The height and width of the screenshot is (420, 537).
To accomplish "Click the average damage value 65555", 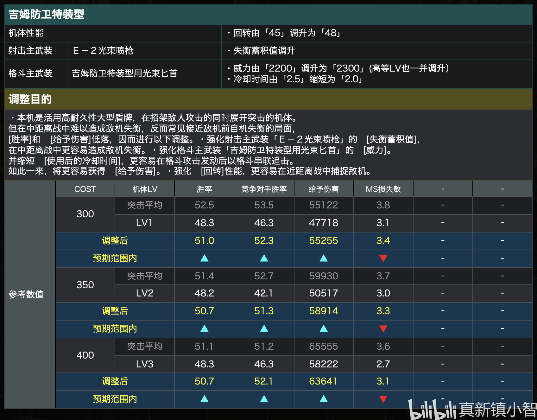I will [324, 346].
